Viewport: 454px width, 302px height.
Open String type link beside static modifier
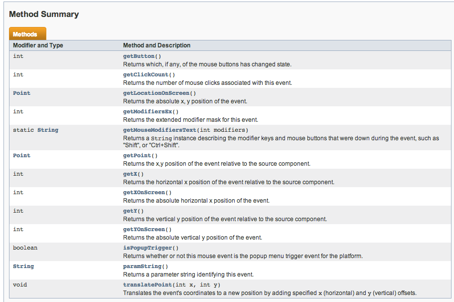(48, 130)
